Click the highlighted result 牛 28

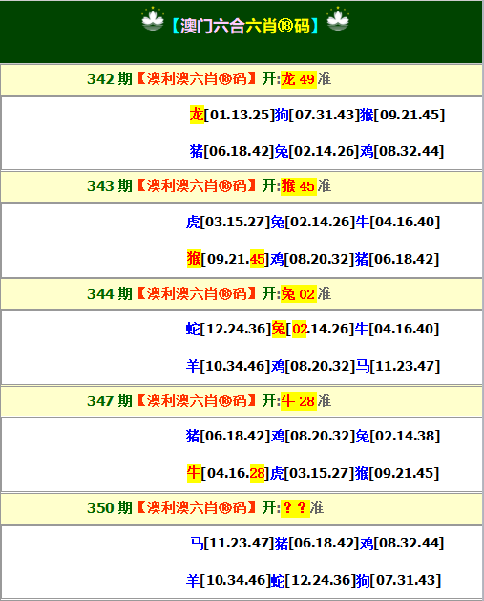pyautogui.click(x=298, y=401)
